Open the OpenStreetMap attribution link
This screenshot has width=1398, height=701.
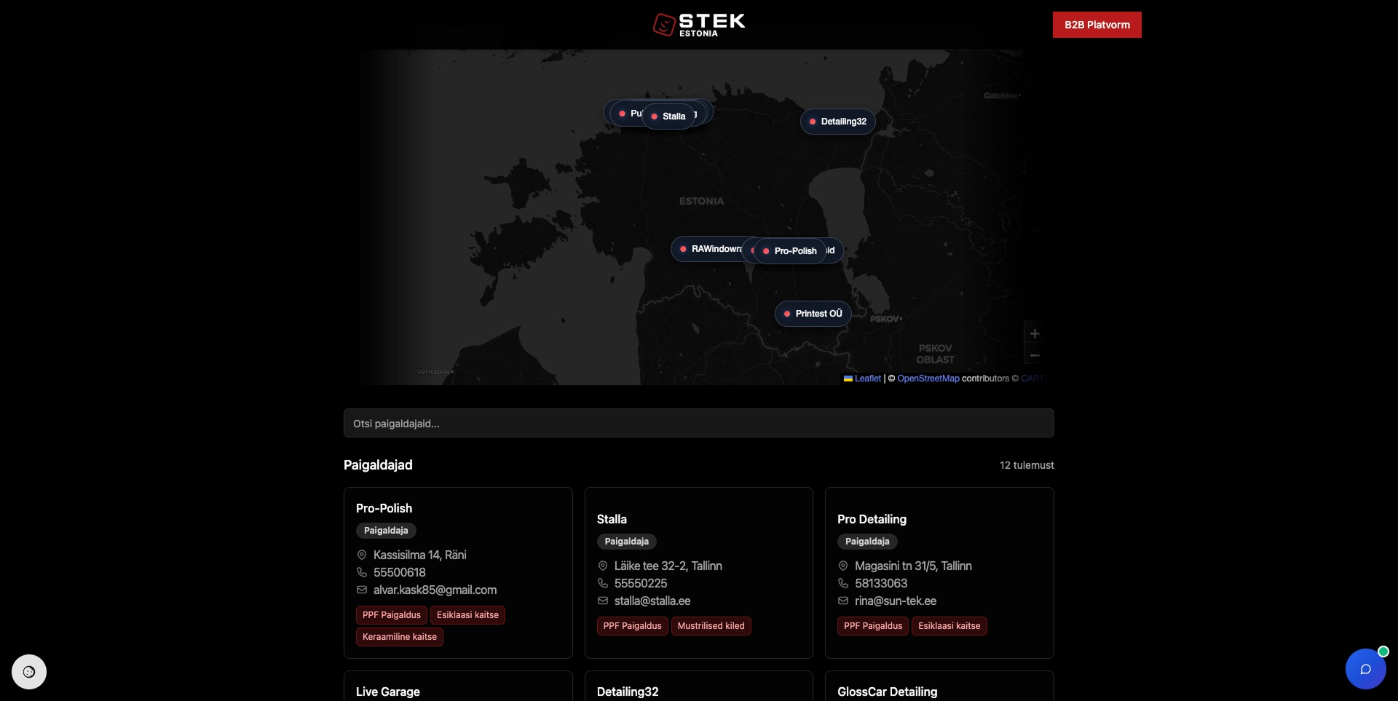[x=928, y=379]
